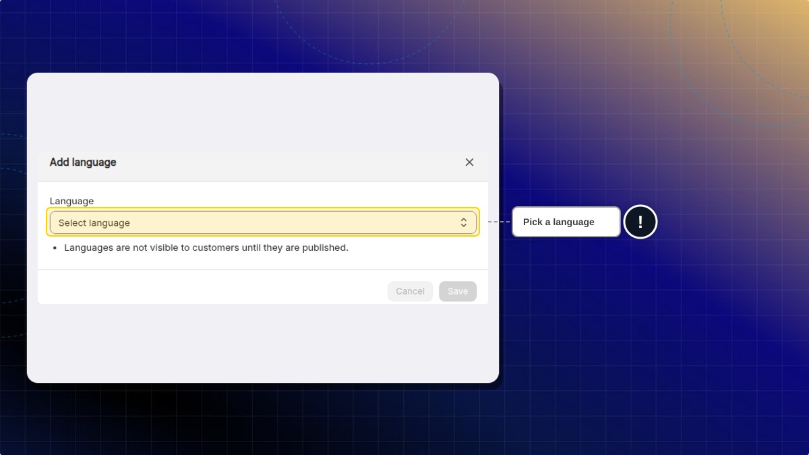Screen dimensions: 809x455
Task: Click the Save button
Action: click(x=458, y=291)
